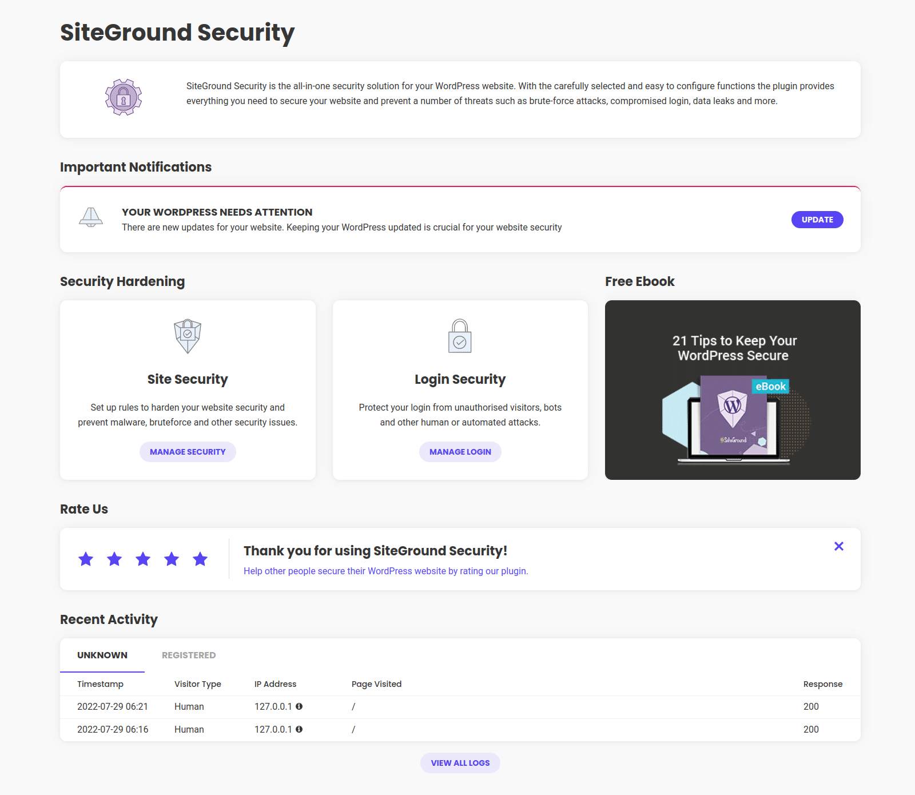The image size is (915, 795).
Task: Click 127.0.0.1 address in 06:21 row
Action: tap(273, 706)
